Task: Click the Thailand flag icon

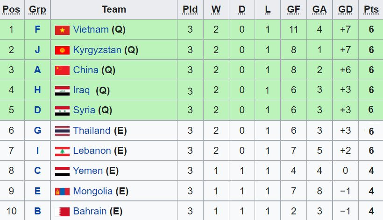Action: (62, 131)
